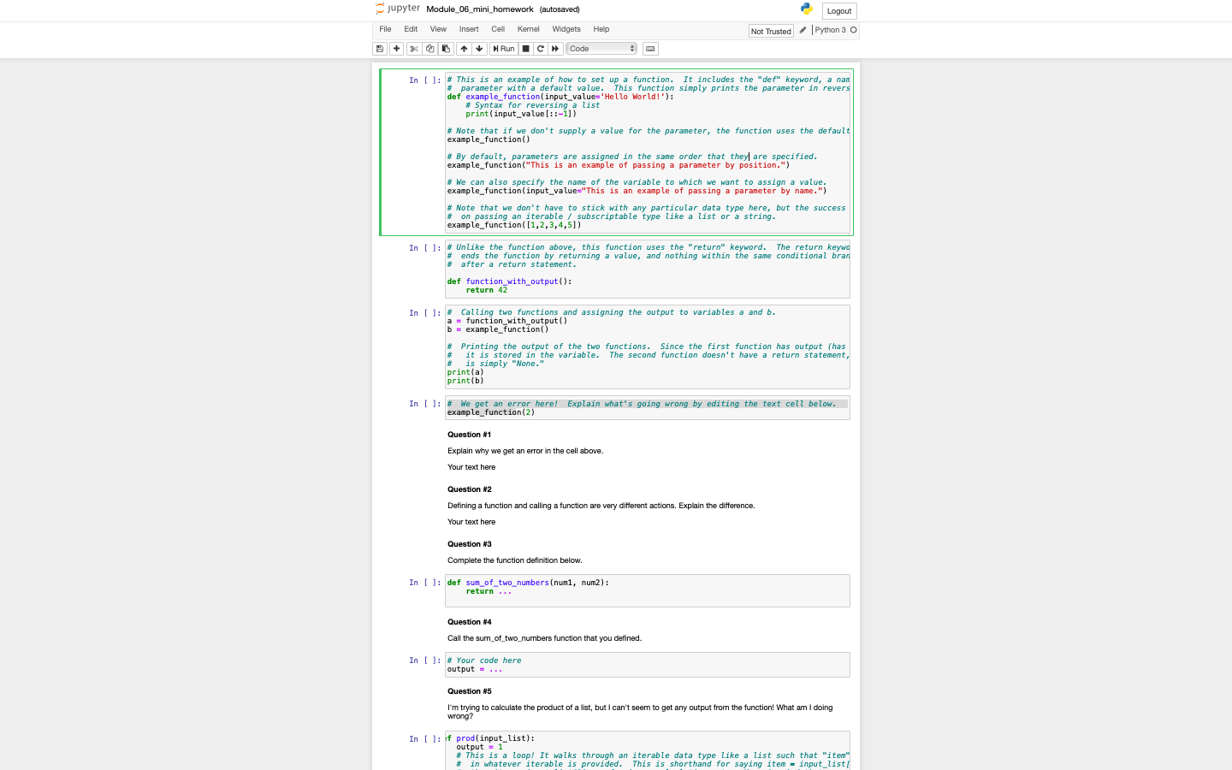
Task: Open the command palette keyboard icon
Action: 650,49
